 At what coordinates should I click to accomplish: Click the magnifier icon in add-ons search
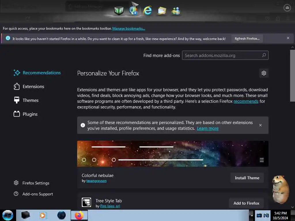[x=264, y=55]
